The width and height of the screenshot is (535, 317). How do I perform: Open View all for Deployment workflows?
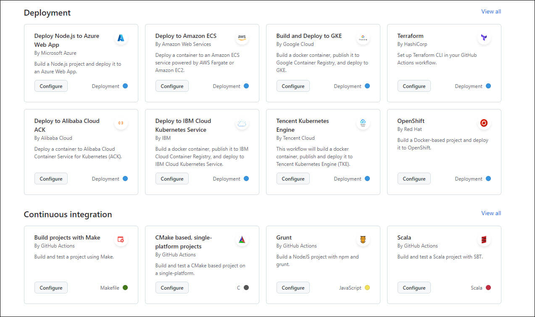[491, 11]
